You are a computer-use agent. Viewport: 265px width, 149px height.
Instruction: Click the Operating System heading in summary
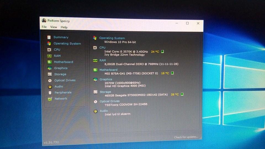112,38
